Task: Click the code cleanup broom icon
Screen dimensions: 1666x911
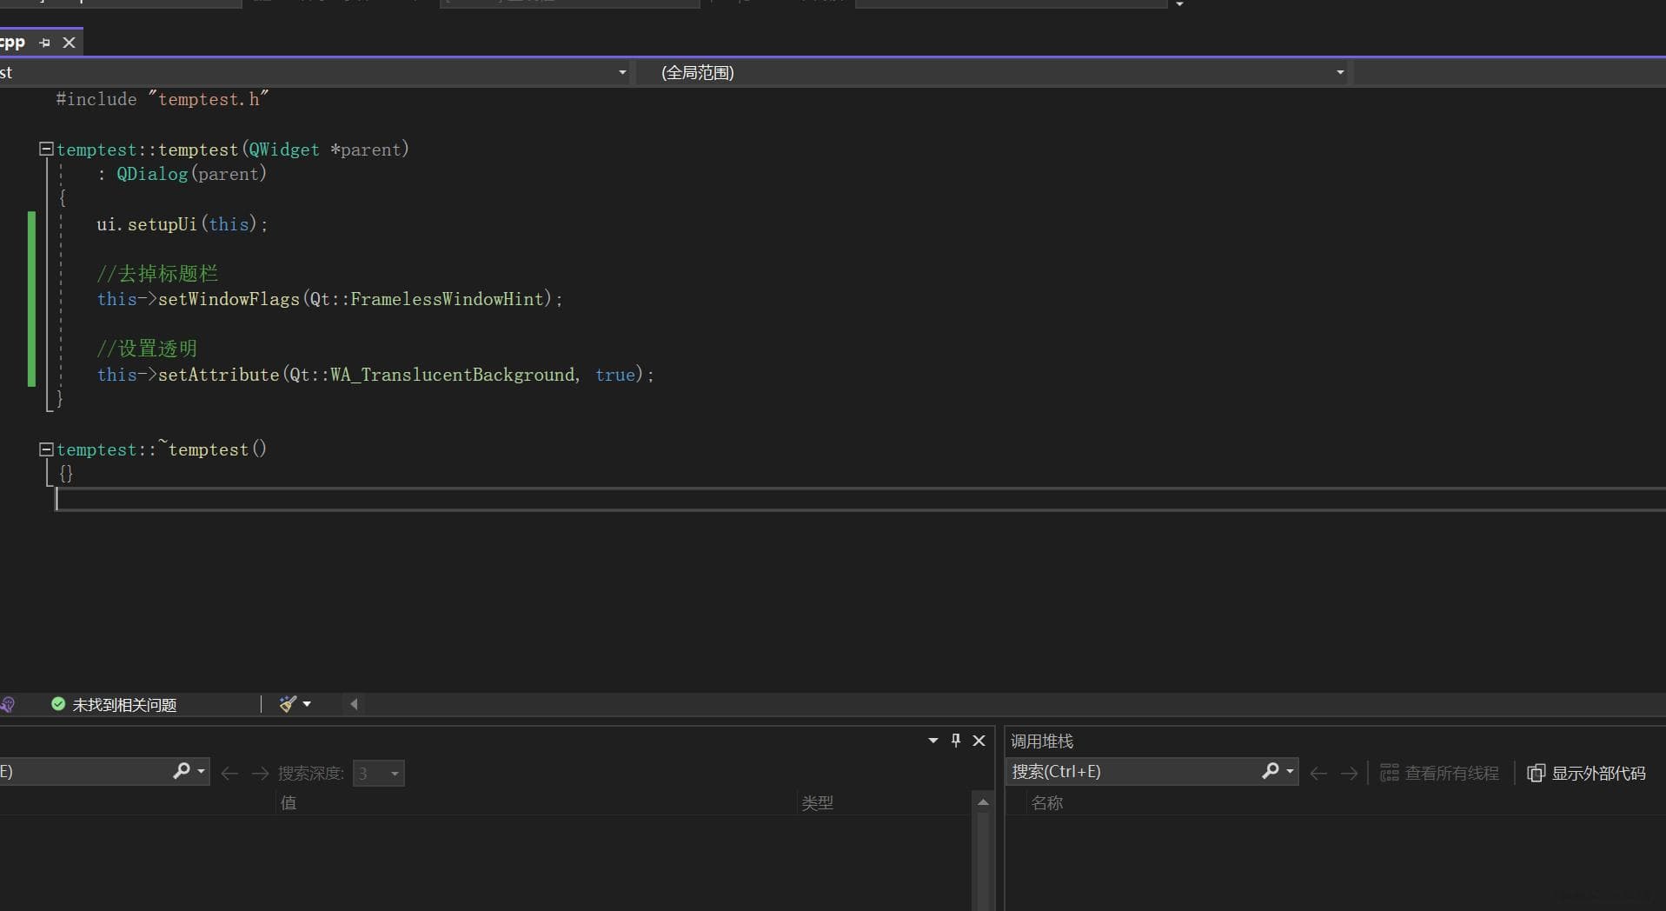Action: (x=288, y=704)
